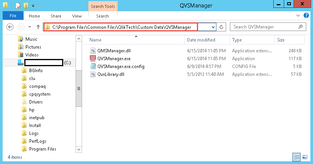Image resolution: width=313 pixels, height=164 pixels.
Task: Select the QvxLibrary.dll file
Action: pyautogui.click(x=111, y=74)
